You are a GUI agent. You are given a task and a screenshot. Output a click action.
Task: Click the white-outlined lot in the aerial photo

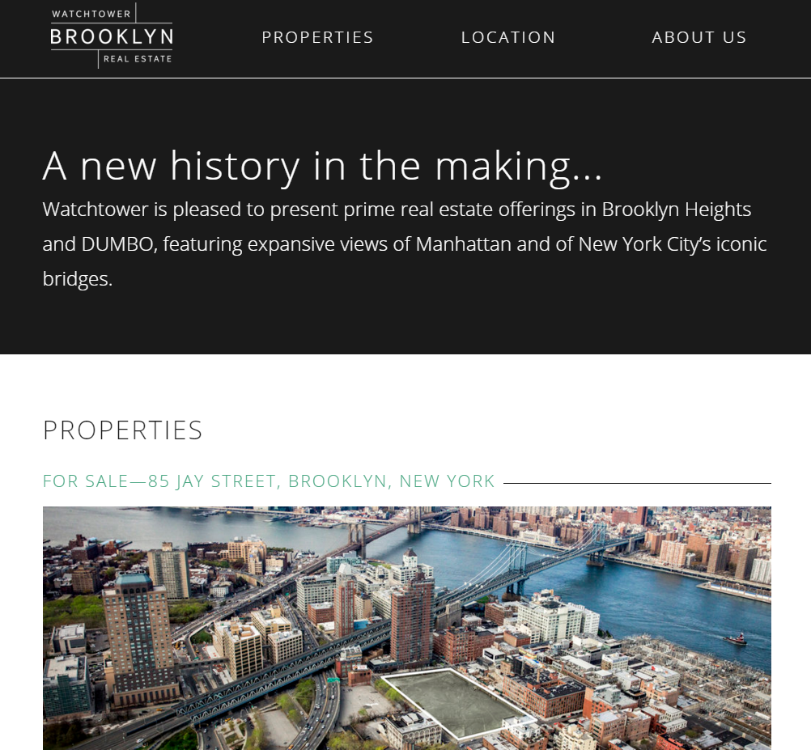click(458, 704)
